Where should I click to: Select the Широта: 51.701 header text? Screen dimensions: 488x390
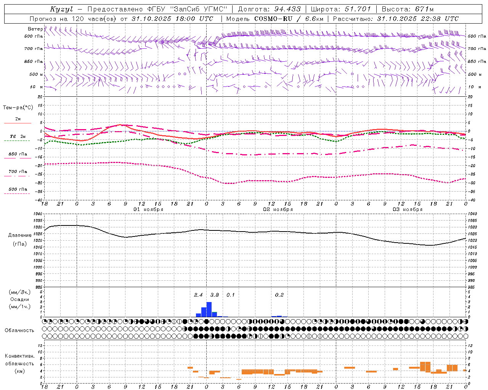click(x=340, y=9)
